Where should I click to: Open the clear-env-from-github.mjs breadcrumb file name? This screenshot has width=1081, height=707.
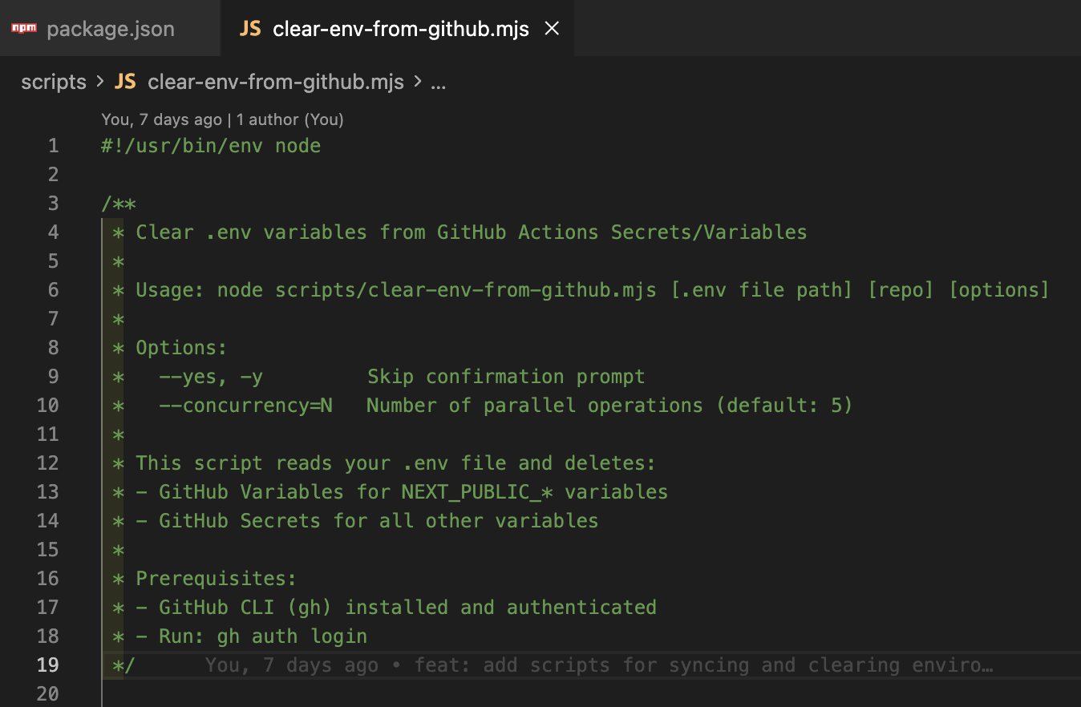(x=276, y=82)
